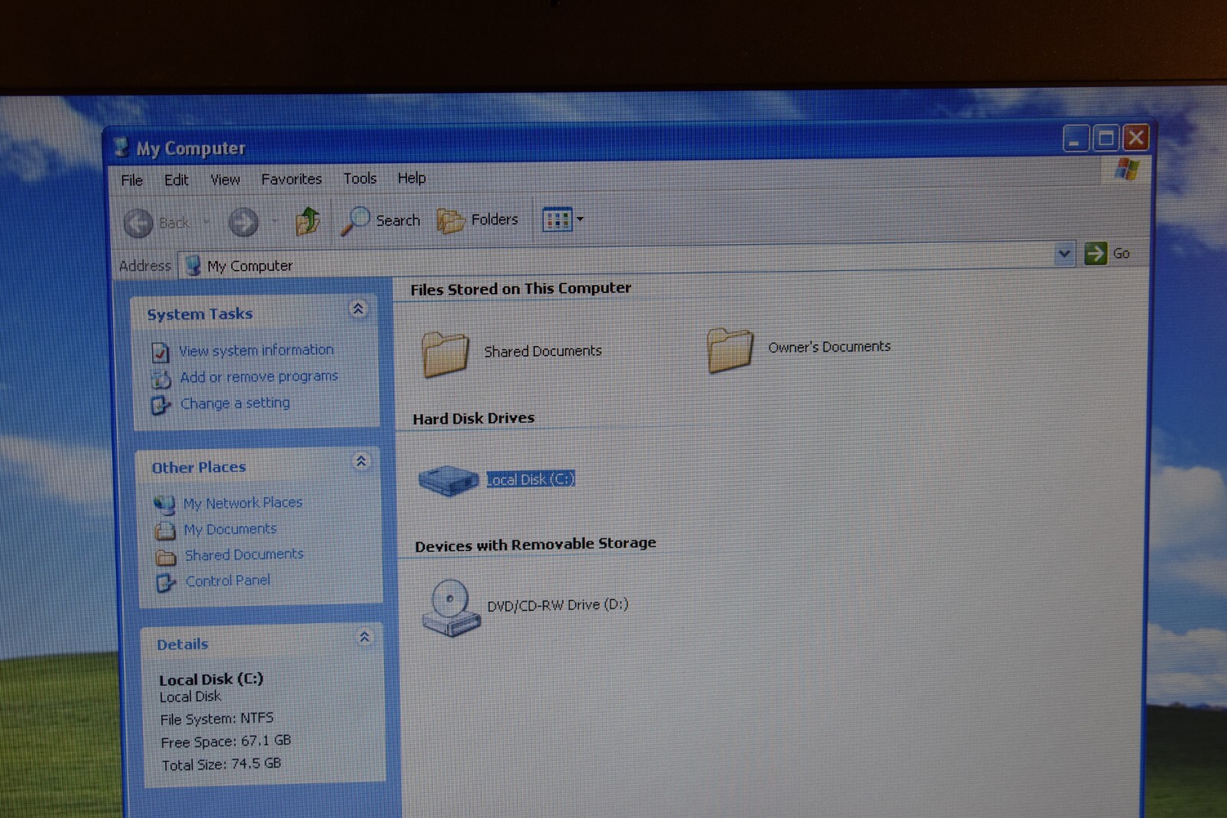Click the Search toolbar label
1227x818 pixels.
pyautogui.click(x=398, y=221)
